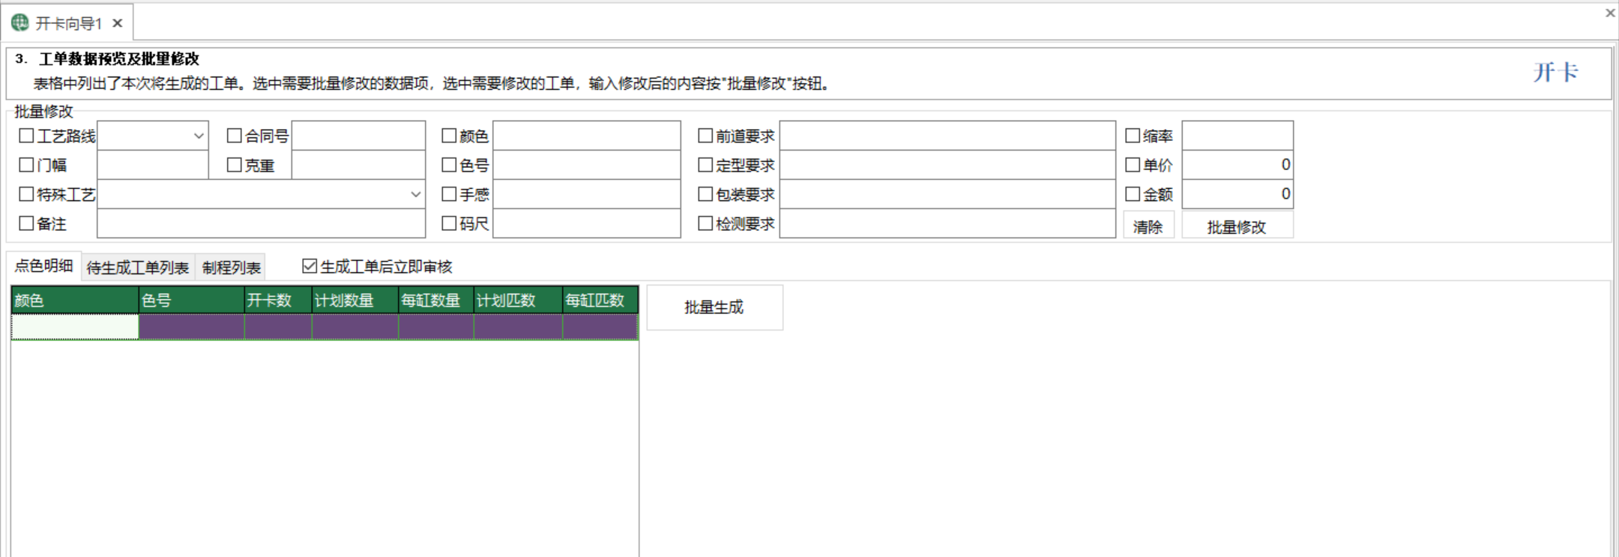Enable the 定型要求 checkbox
Screen dimensions: 1619x557
pyautogui.click(x=705, y=165)
